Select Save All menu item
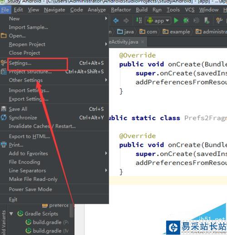227x235 pixels. click(x=54, y=109)
